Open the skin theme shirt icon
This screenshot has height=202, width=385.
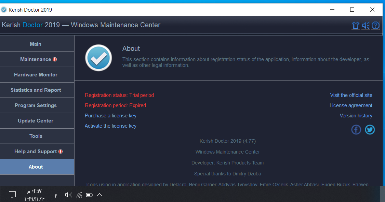pos(356,25)
